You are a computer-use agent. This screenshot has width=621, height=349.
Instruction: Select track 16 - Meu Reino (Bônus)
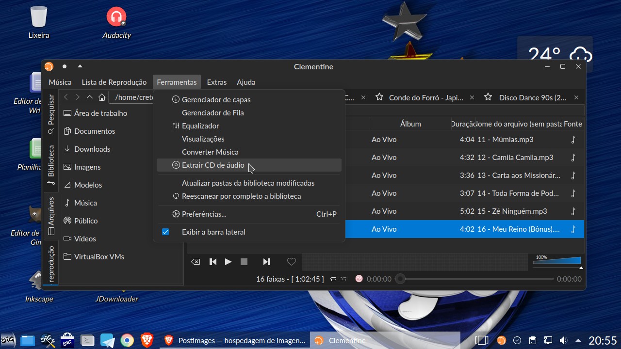pyautogui.click(x=518, y=229)
